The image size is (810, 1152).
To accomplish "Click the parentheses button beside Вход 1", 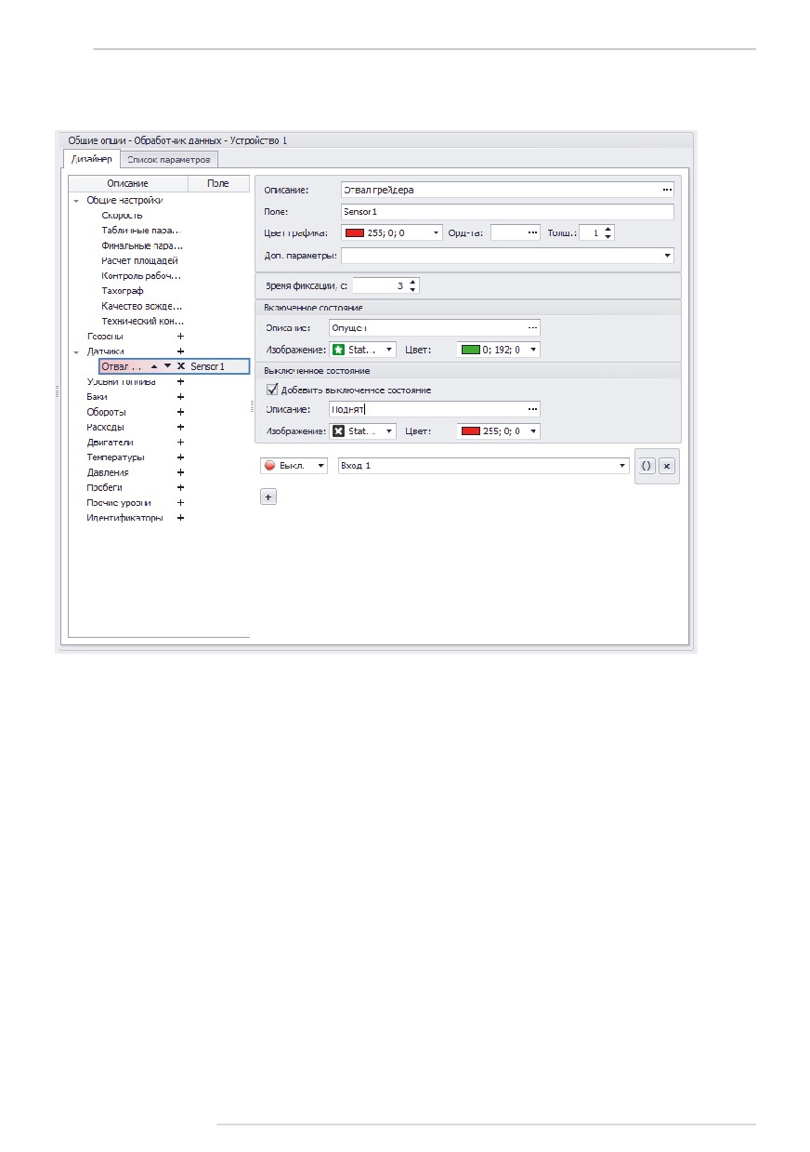I will 647,465.
